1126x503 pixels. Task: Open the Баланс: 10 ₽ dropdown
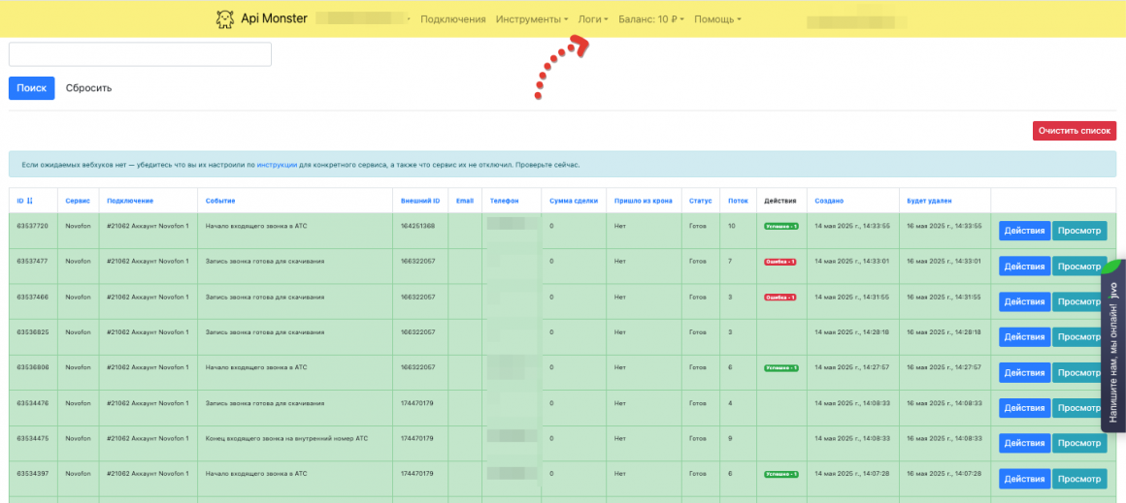(x=651, y=19)
